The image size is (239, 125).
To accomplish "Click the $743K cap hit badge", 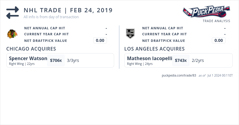I will [181, 60].
